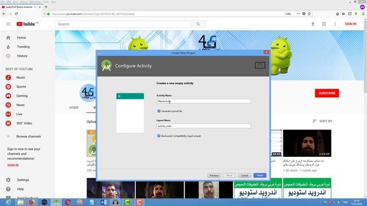Open YouTube hamburger guide menu
Viewport: 367px width, 206px height.
click(8, 24)
